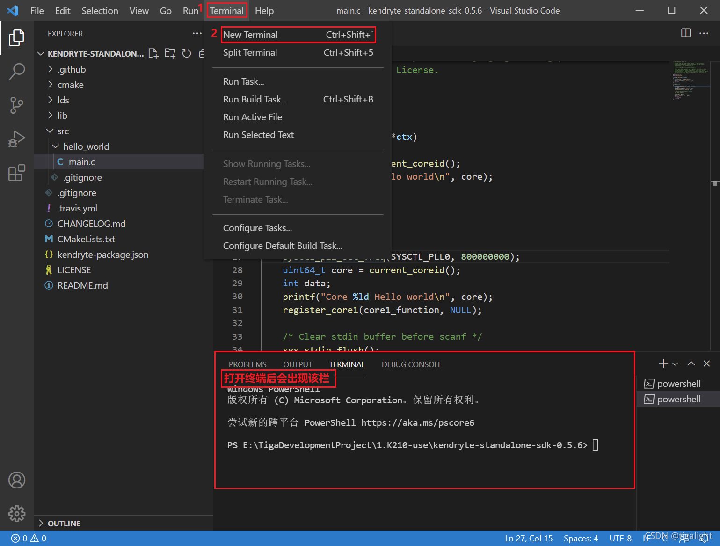
Task: Choose Run Task... menu entry
Action: click(x=298, y=81)
